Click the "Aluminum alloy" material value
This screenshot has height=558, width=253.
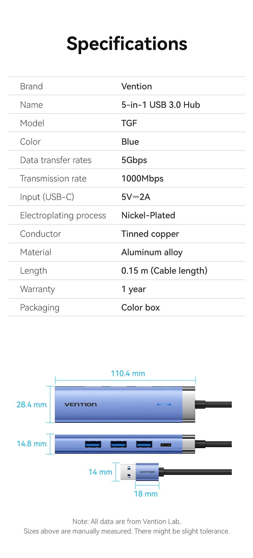tap(152, 252)
